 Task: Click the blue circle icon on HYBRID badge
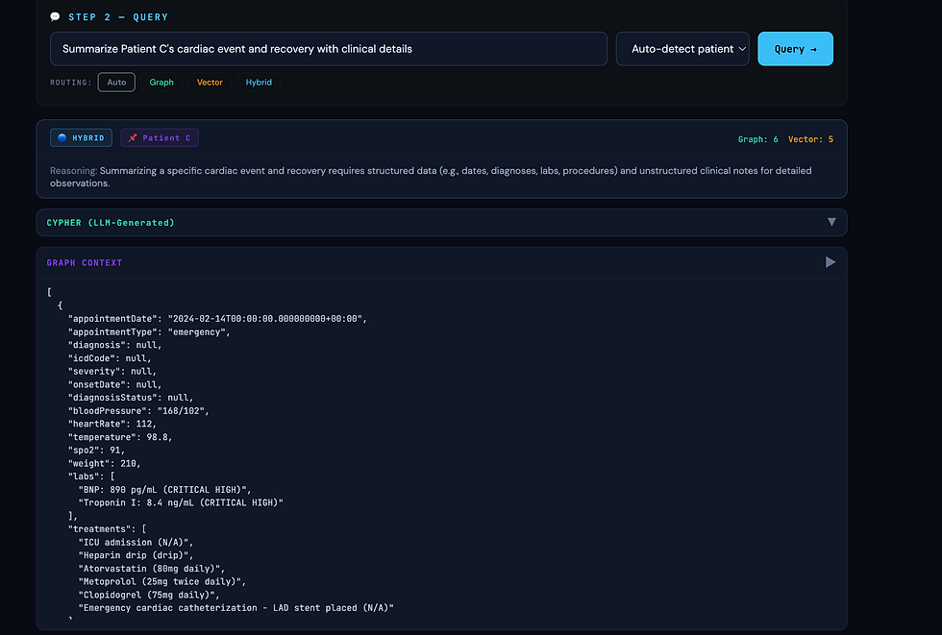62,138
